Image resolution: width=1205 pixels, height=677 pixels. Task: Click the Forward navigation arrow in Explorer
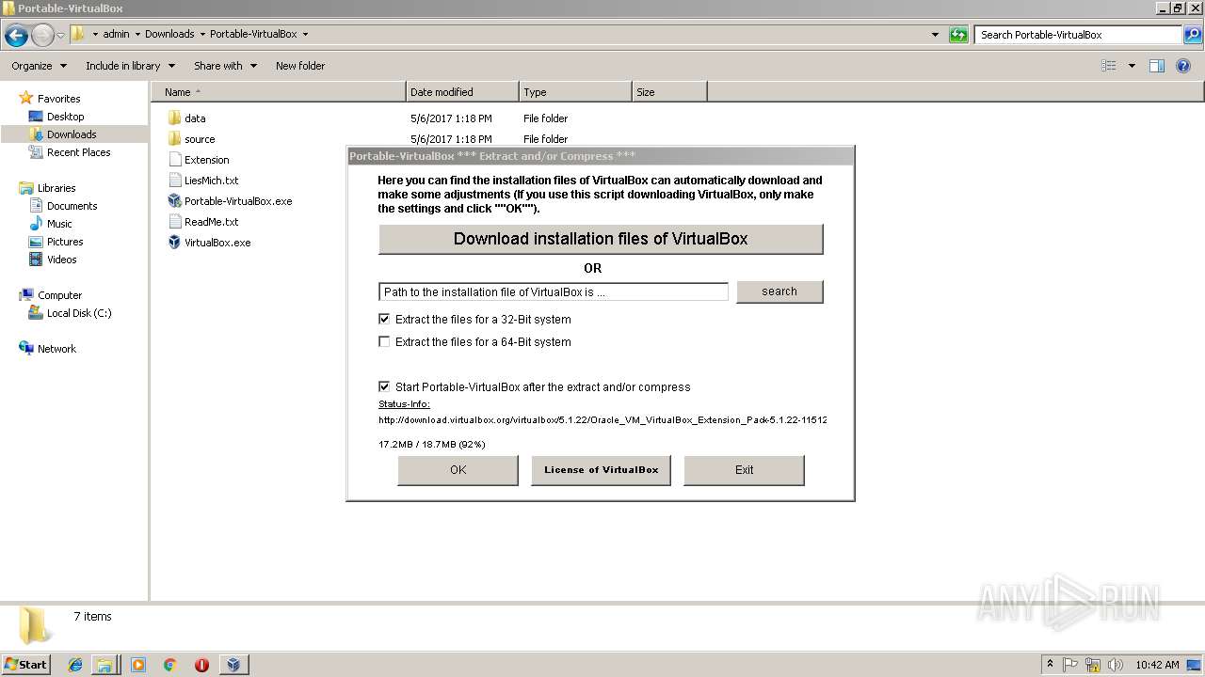(42, 36)
